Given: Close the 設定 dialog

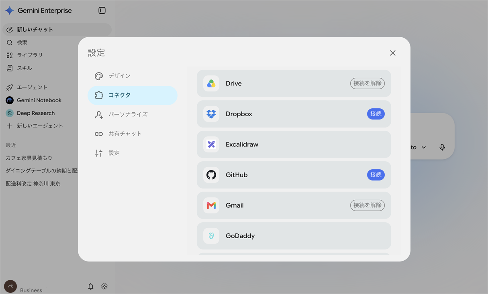Looking at the screenshot, I should tap(393, 53).
